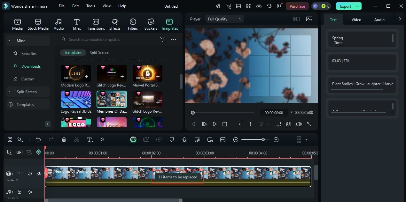Toggle the player volume icon
This screenshot has width=406, height=202.
299,124
